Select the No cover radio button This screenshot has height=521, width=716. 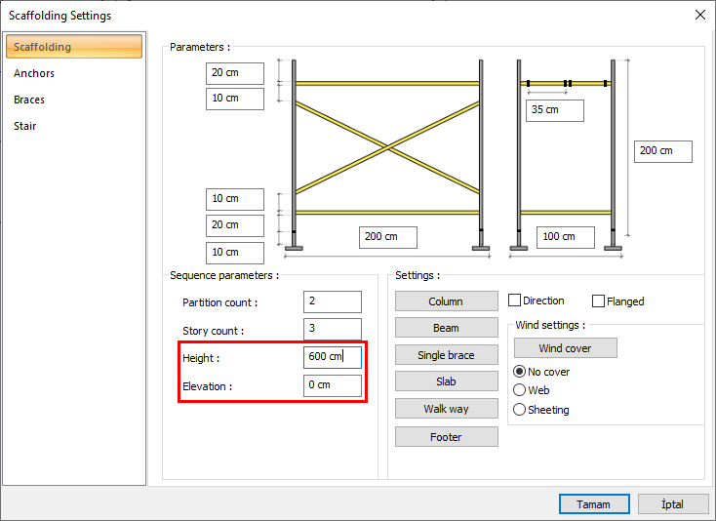(519, 372)
